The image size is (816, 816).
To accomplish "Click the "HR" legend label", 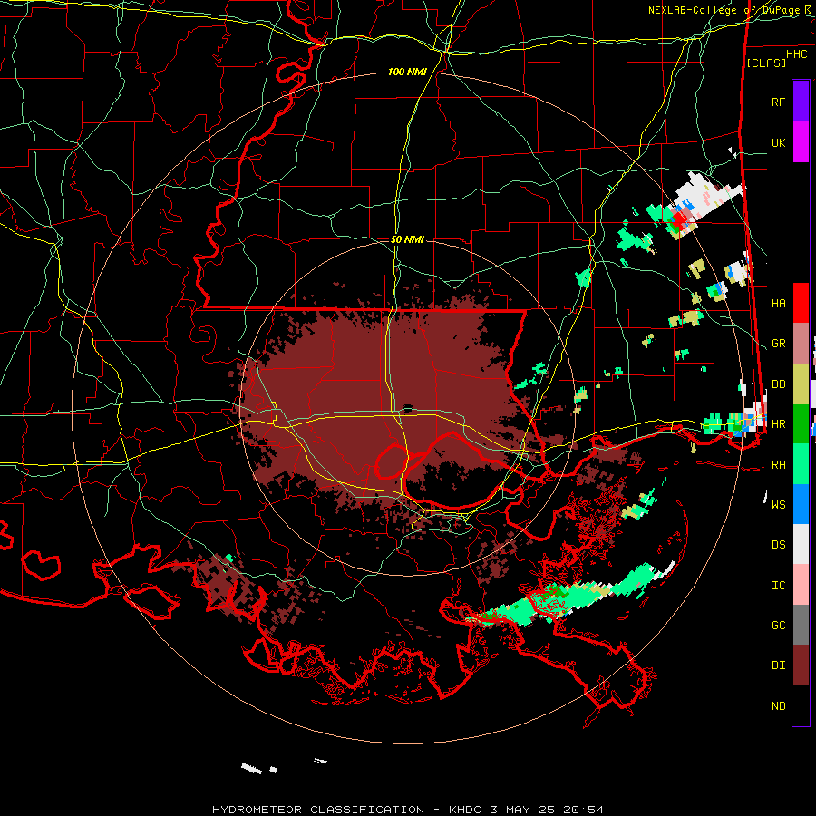I will (778, 424).
